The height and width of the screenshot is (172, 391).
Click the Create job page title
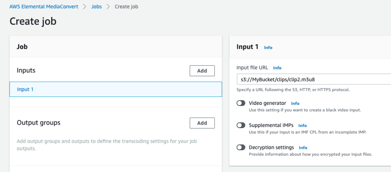point(33,21)
